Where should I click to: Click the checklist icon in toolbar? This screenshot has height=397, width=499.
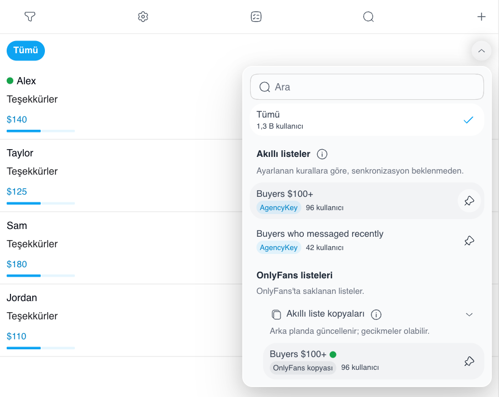tap(256, 17)
